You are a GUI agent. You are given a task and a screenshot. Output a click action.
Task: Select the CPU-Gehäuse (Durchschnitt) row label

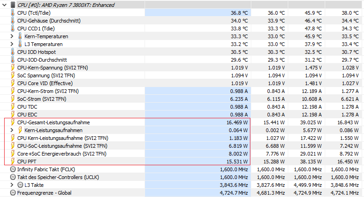pos(49,21)
